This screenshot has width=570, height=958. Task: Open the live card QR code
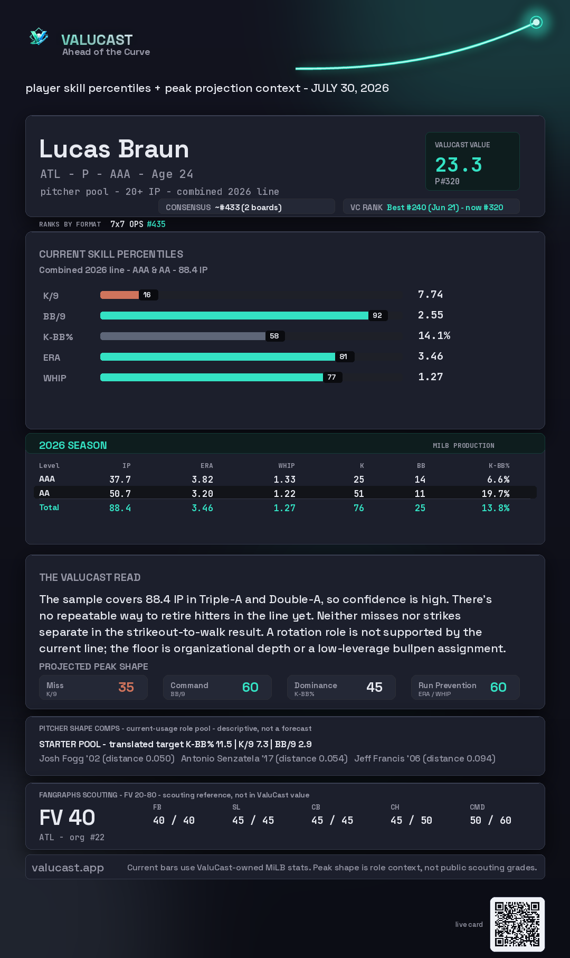click(x=517, y=924)
